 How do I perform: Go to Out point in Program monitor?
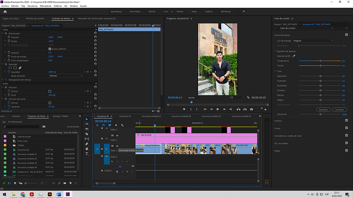pyautogui.click(x=231, y=110)
